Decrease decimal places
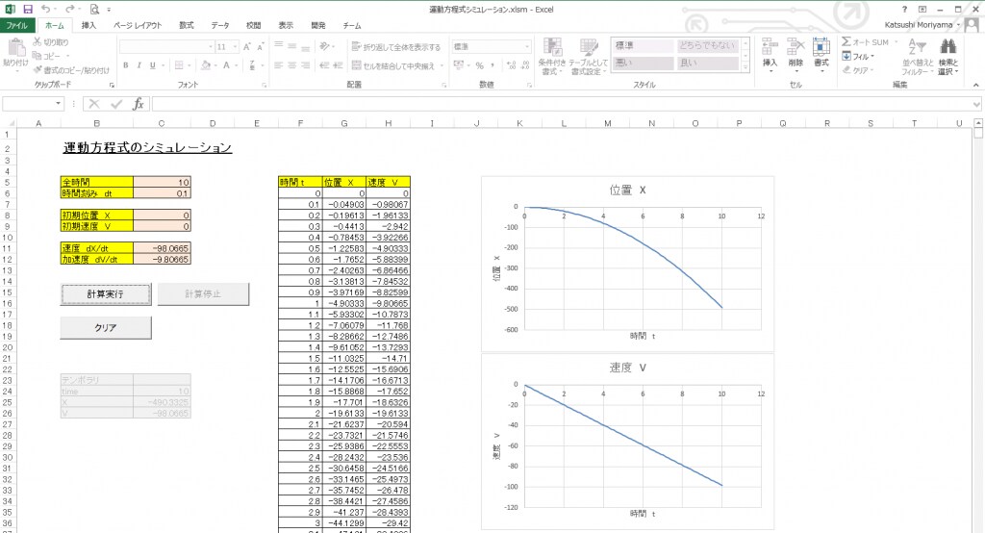985x533 pixels. (x=524, y=65)
